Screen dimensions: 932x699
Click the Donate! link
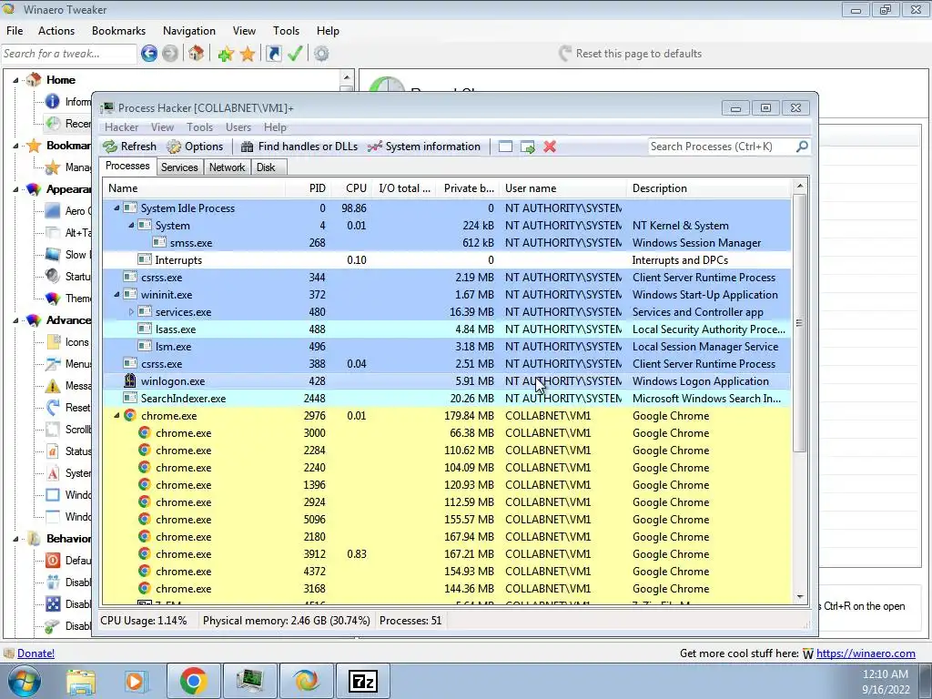coord(35,653)
